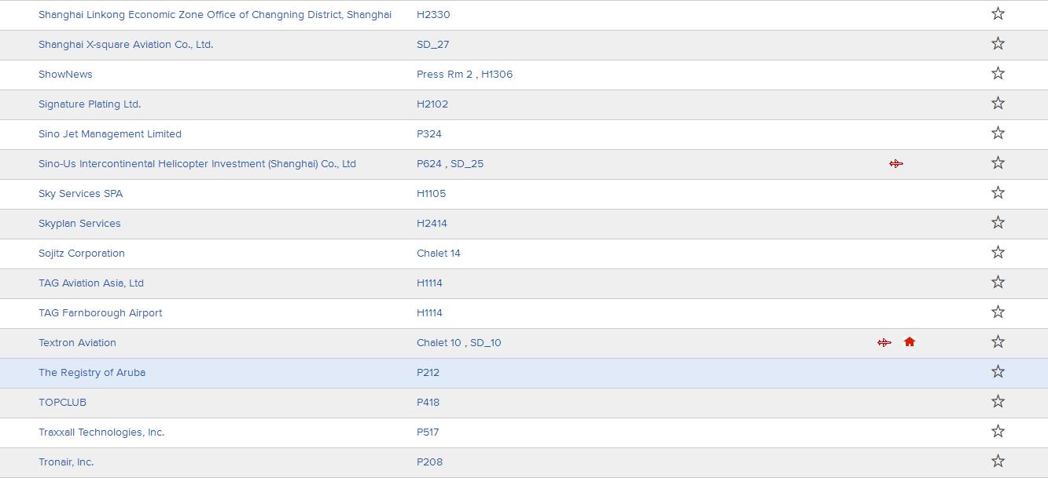Star TAG Farnborough Airport row
1048x478 pixels.
coord(998,312)
